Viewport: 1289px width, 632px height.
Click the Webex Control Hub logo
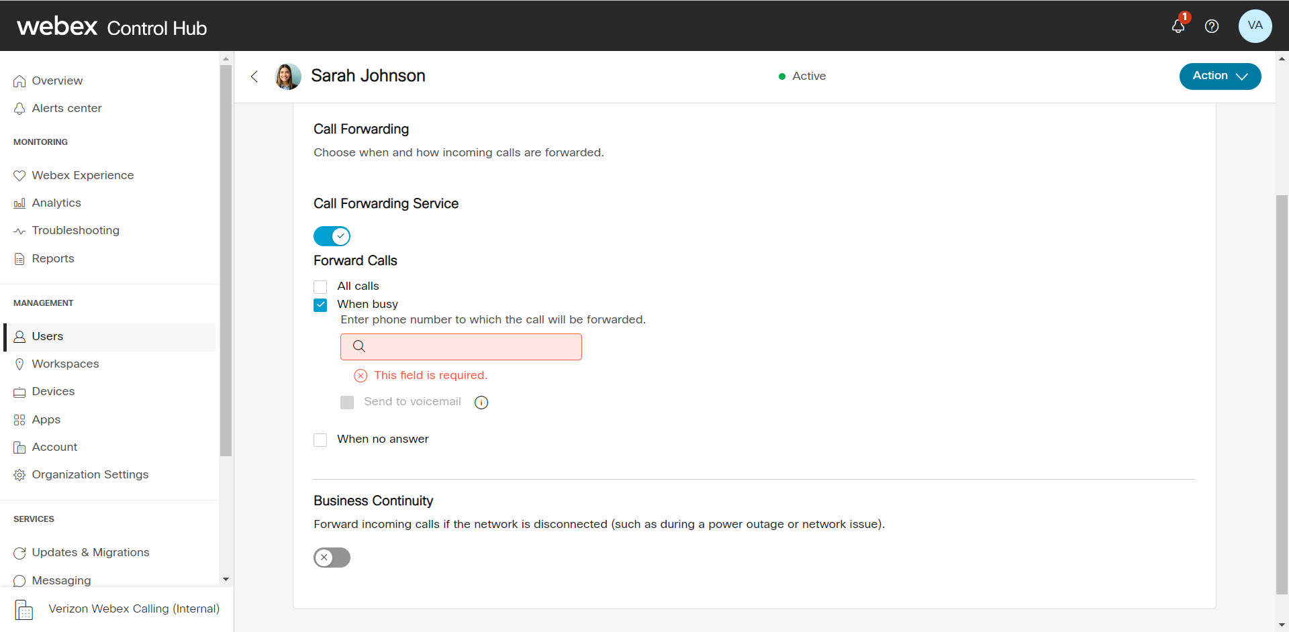pyautogui.click(x=111, y=27)
